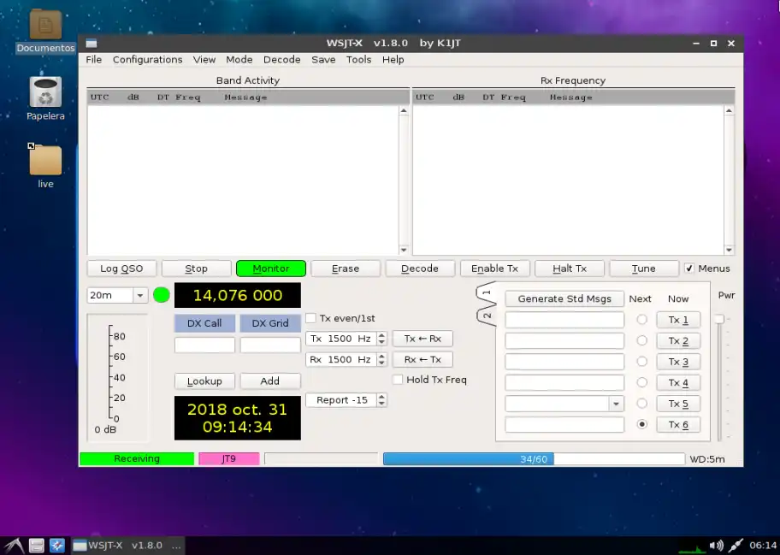Click the Decode button
The image size is (780, 555).
point(420,269)
